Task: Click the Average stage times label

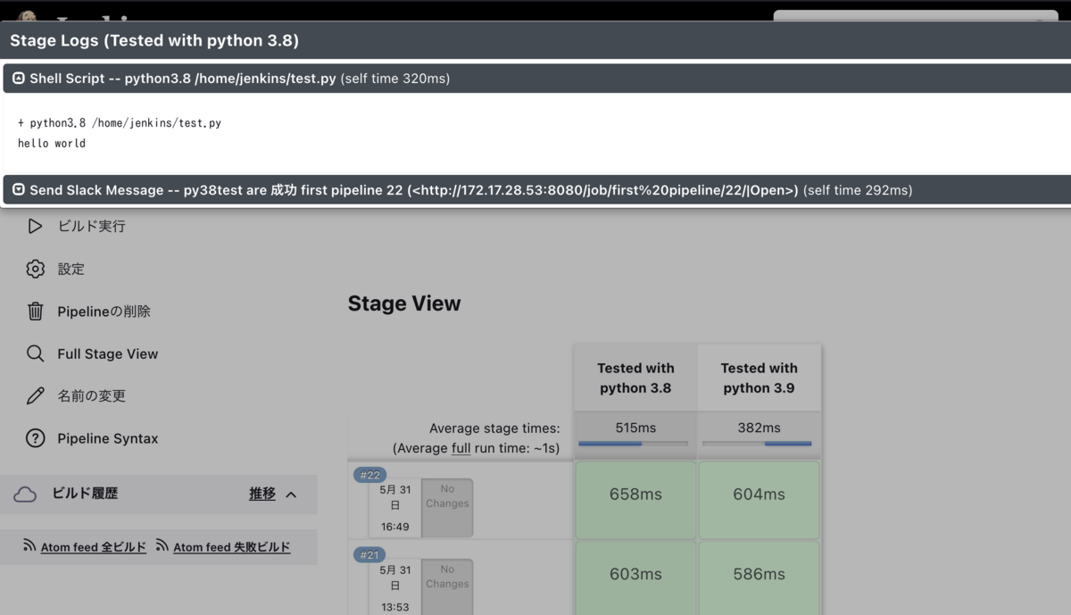Action: click(x=494, y=428)
